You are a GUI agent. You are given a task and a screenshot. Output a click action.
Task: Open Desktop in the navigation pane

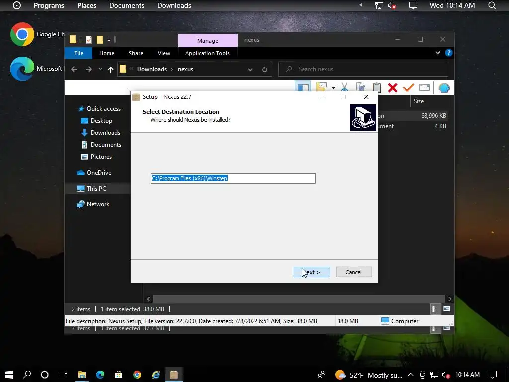(101, 121)
